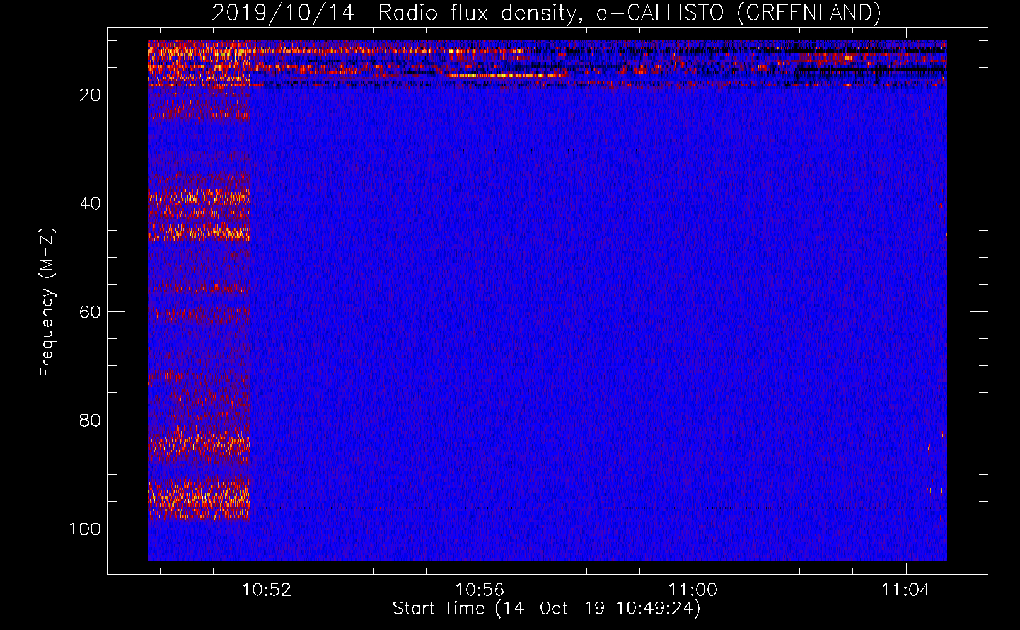Click the 100 frequency tick label
Image resolution: width=1020 pixels, height=630 pixels.
pos(85,529)
